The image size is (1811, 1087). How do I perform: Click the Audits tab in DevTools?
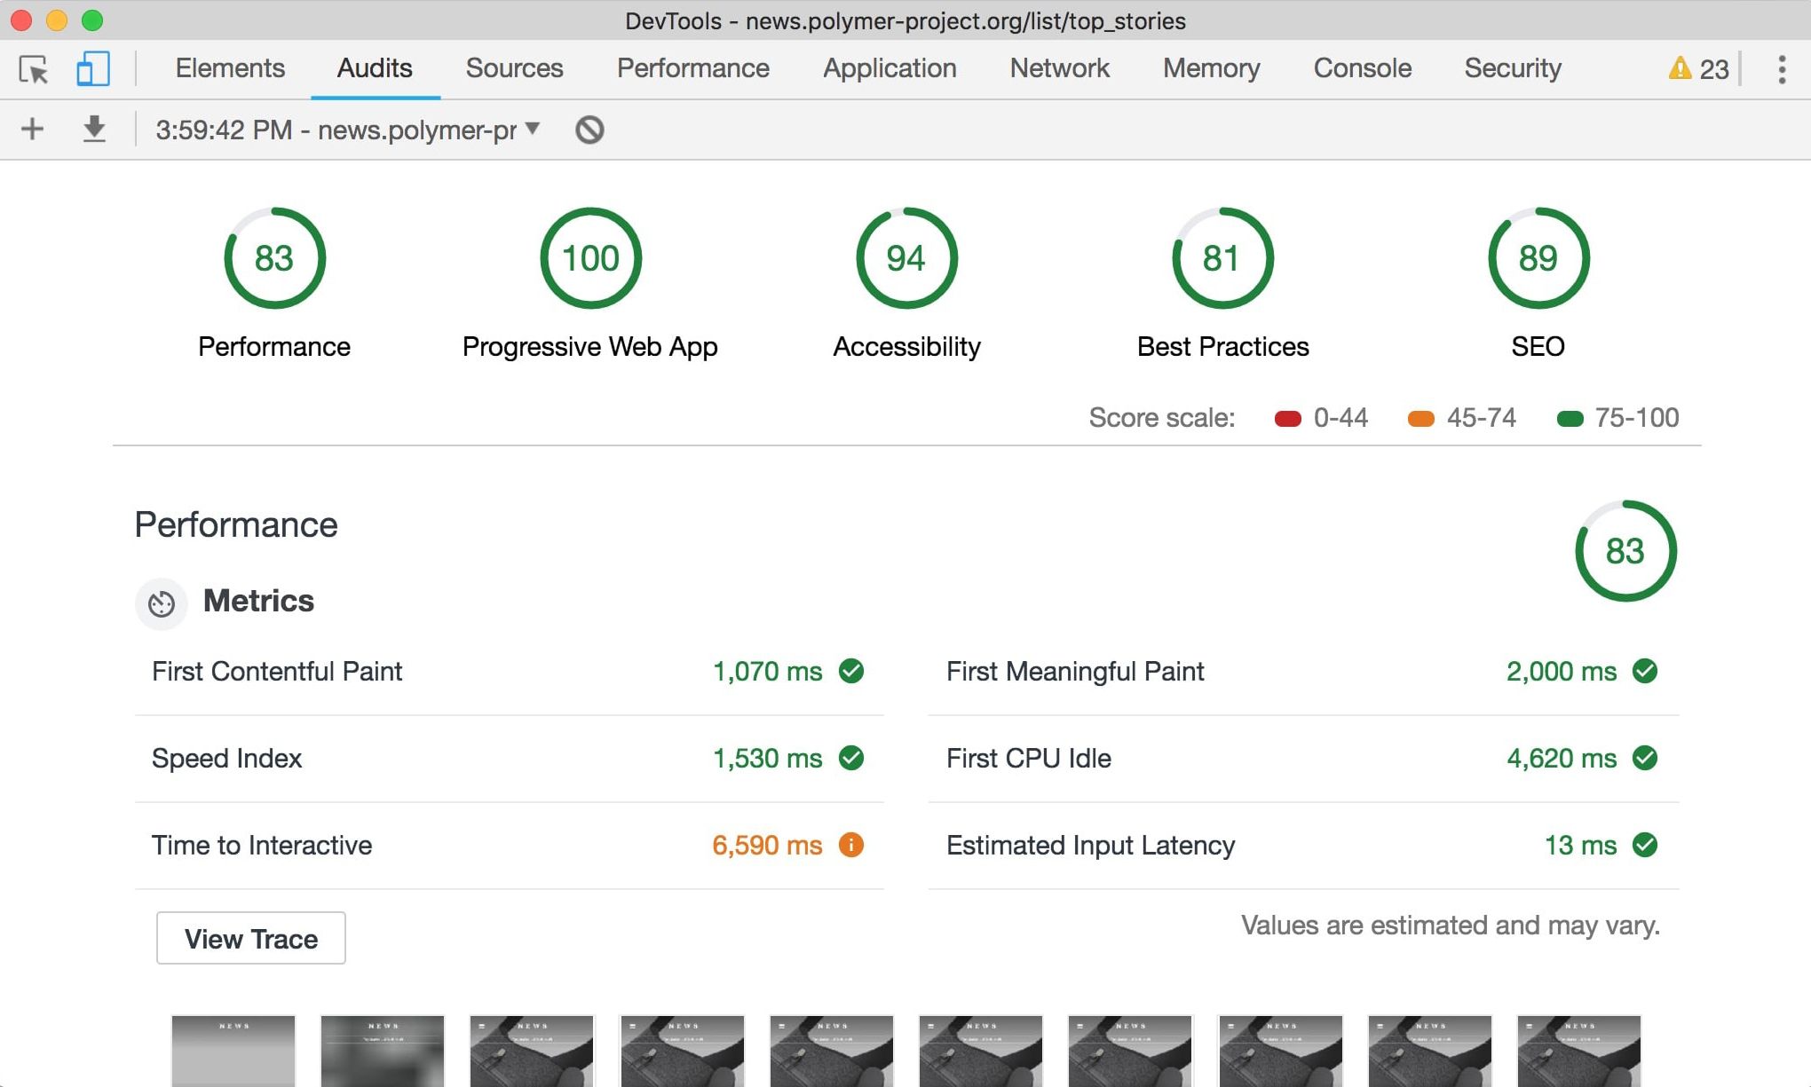[x=373, y=70]
